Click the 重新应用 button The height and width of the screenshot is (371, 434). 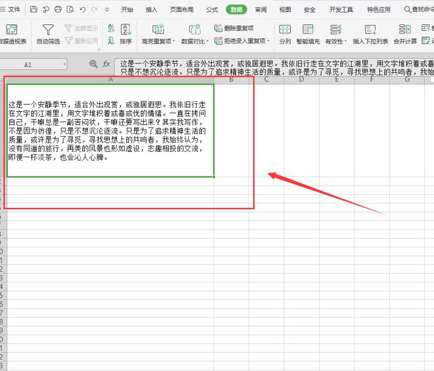[x=82, y=41]
